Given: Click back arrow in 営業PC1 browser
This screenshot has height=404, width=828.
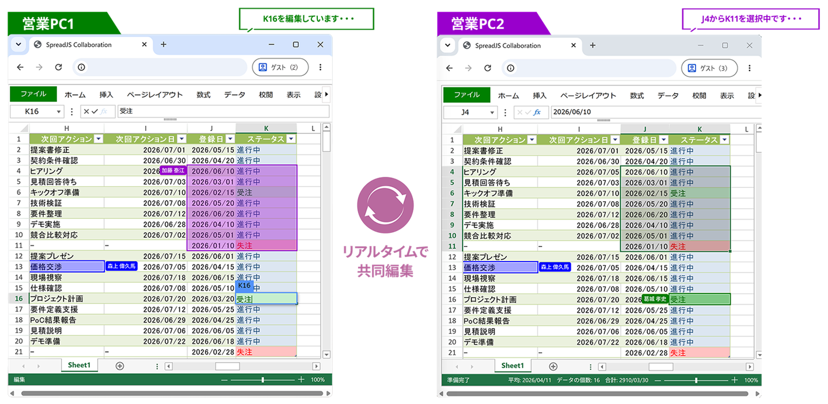Looking at the screenshot, I should tap(20, 67).
